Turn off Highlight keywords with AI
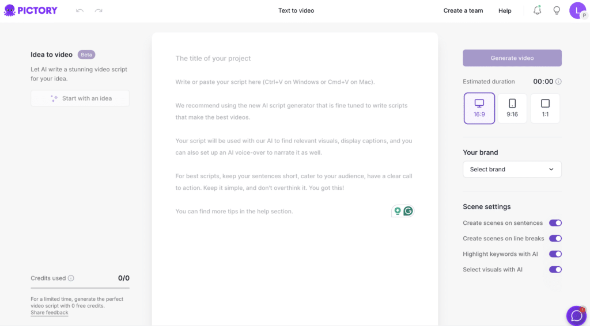590x326 pixels. [555, 254]
